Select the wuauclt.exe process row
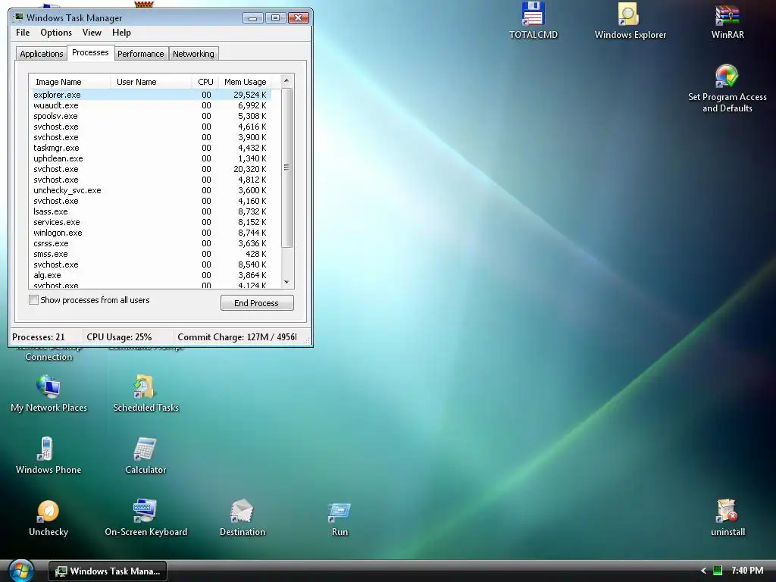The height and width of the screenshot is (582, 776). pyautogui.click(x=151, y=105)
